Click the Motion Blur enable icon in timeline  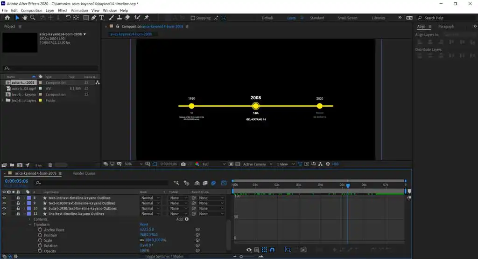point(213,183)
